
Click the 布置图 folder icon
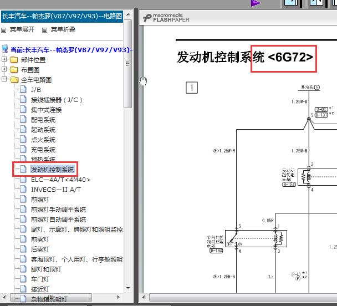pyautogui.click(x=14, y=69)
